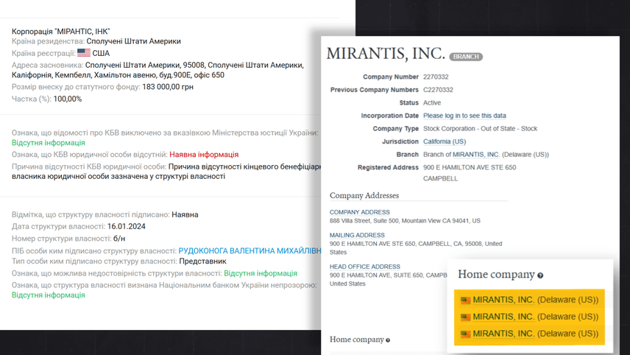Viewport: 630px width, 355px height.
Task: Click the MIRANTIS, INC. page title heading
Action: pyautogui.click(x=386, y=55)
